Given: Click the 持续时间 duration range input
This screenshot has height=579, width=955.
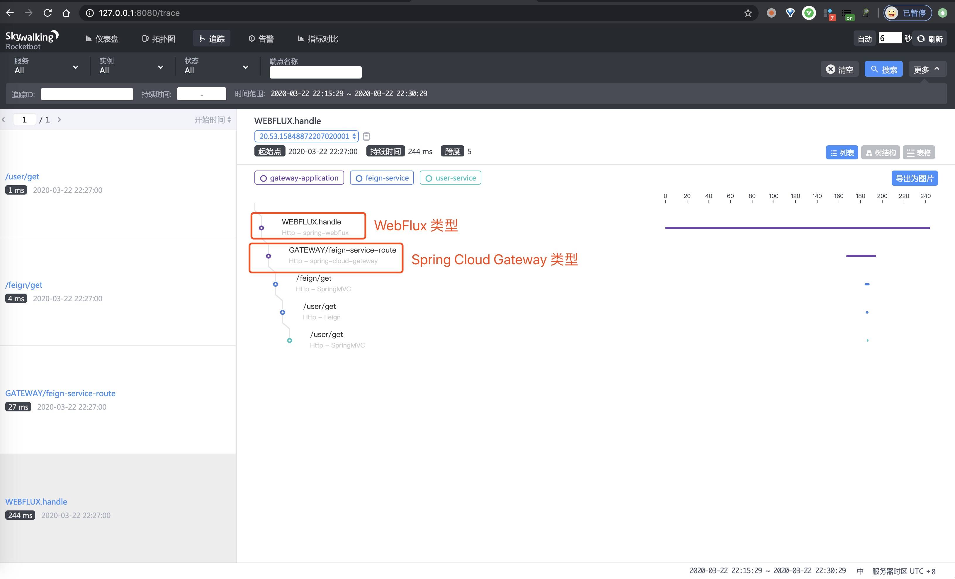Looking at the screenshot, I should tap(202, 94).
